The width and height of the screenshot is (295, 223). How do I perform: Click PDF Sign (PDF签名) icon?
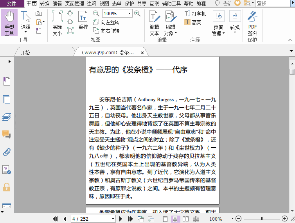[x=252, y=23]
